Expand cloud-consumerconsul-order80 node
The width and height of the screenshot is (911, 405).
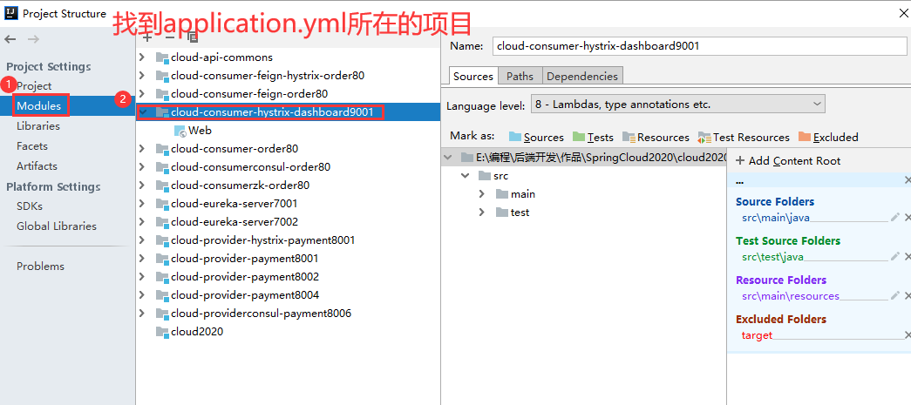[x=142, y=167]
